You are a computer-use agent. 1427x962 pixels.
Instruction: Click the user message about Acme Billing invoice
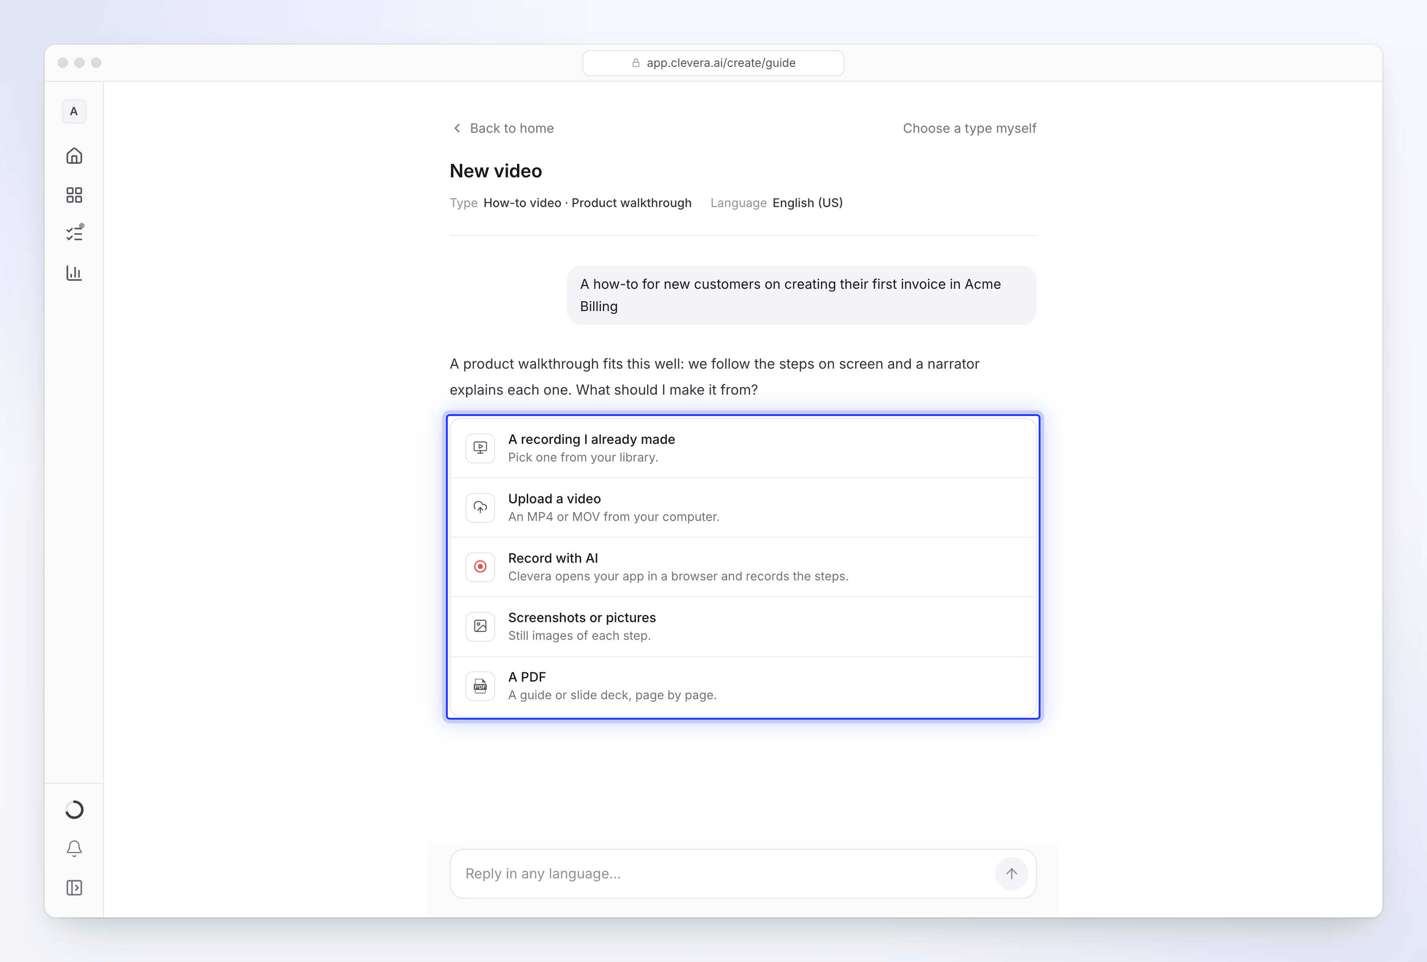(802, 295)
